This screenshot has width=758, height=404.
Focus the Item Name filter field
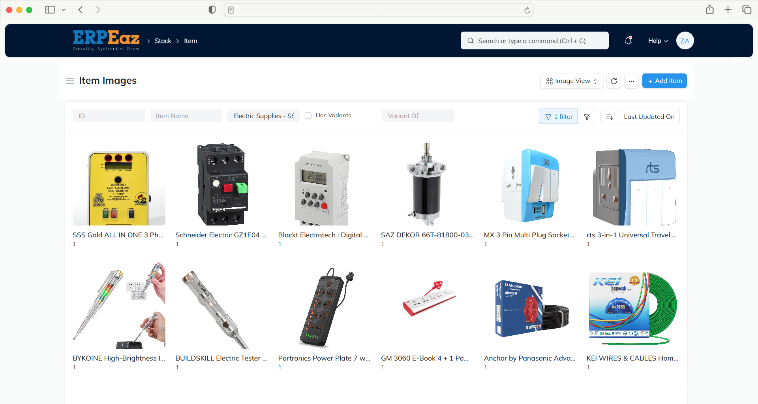(x=186, y=116)
